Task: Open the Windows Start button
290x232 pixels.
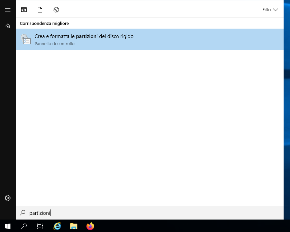Action: [8, 226]
